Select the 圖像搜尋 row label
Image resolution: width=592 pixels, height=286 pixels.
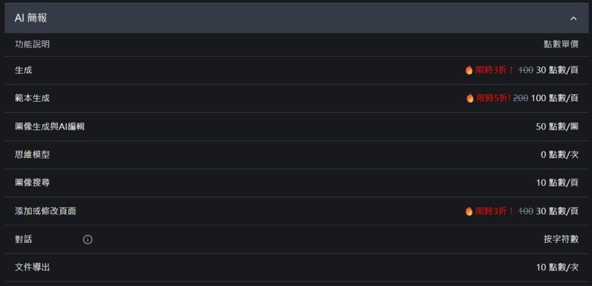pos(32,183)
